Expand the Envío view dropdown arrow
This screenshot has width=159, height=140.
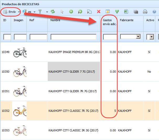pyautogui.click(x=19, y=12)
